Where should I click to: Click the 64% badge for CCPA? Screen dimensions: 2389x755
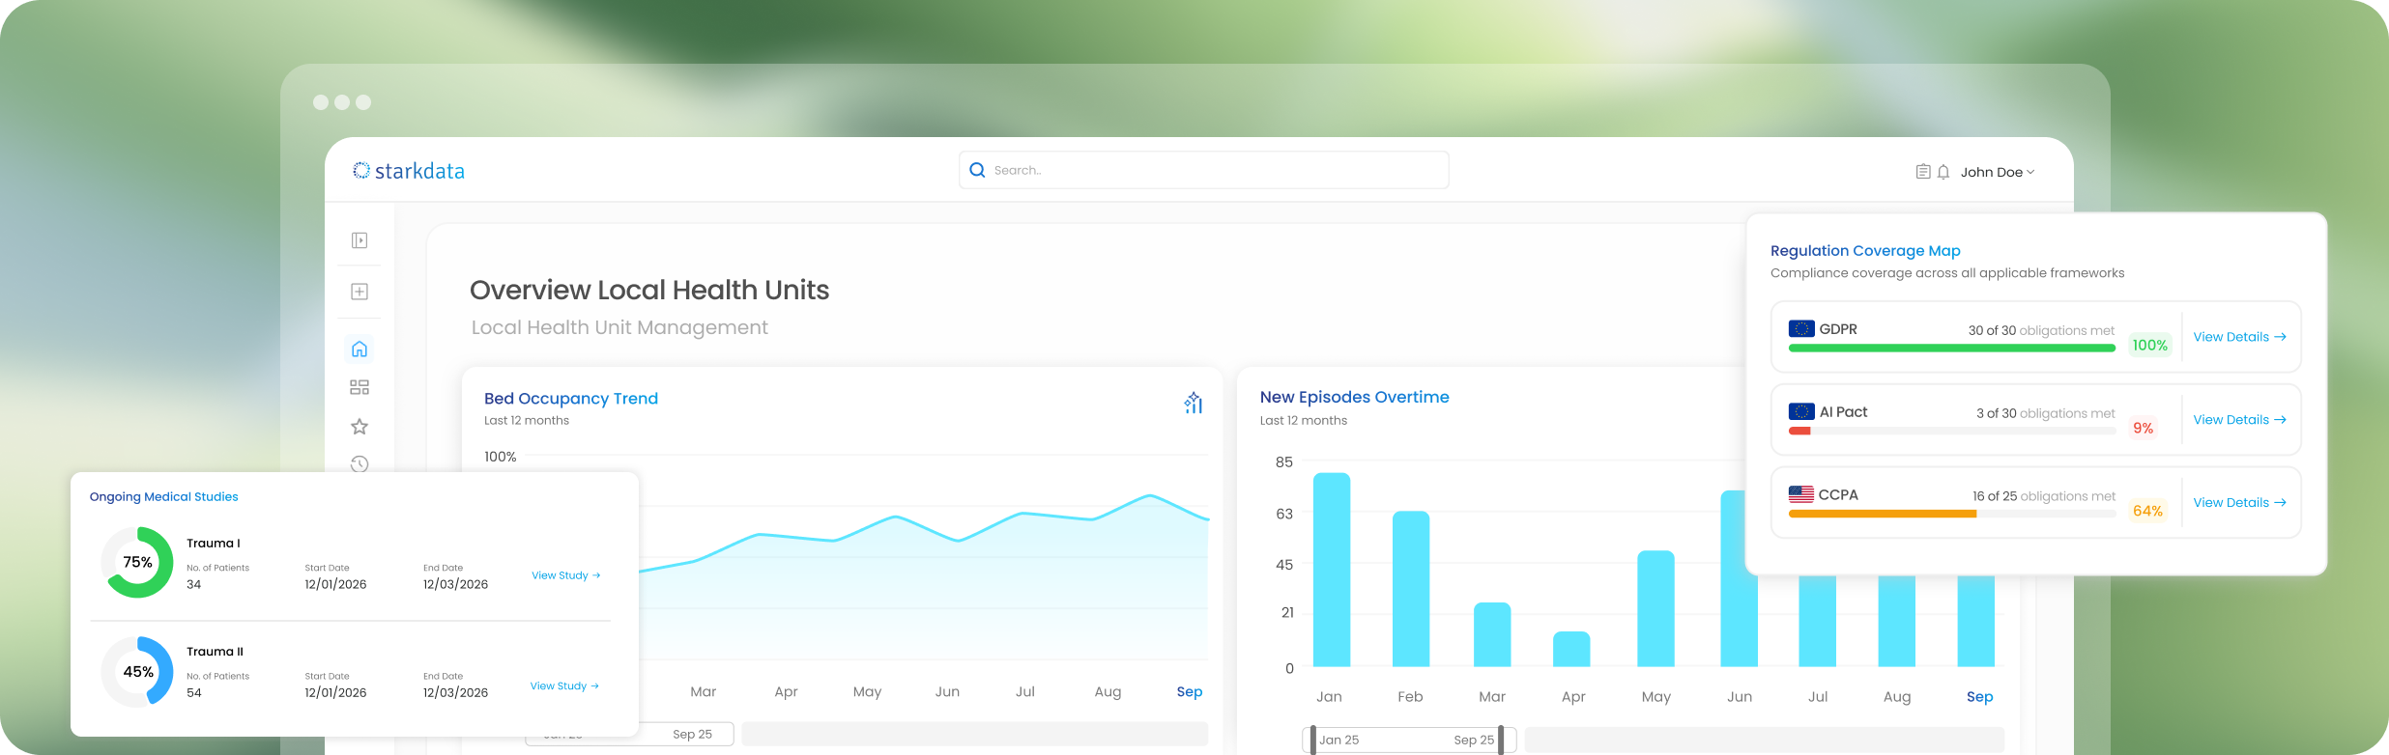[x=2148, y=512]
